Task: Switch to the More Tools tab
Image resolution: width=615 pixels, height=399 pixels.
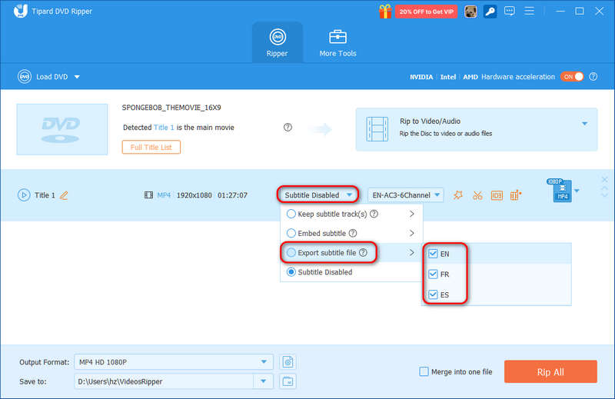Action: (337, 42)
